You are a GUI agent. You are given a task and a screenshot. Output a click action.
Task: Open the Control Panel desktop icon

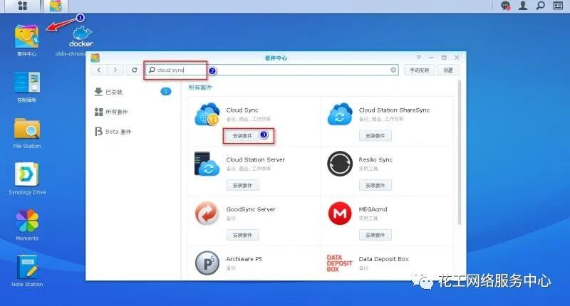27,83
